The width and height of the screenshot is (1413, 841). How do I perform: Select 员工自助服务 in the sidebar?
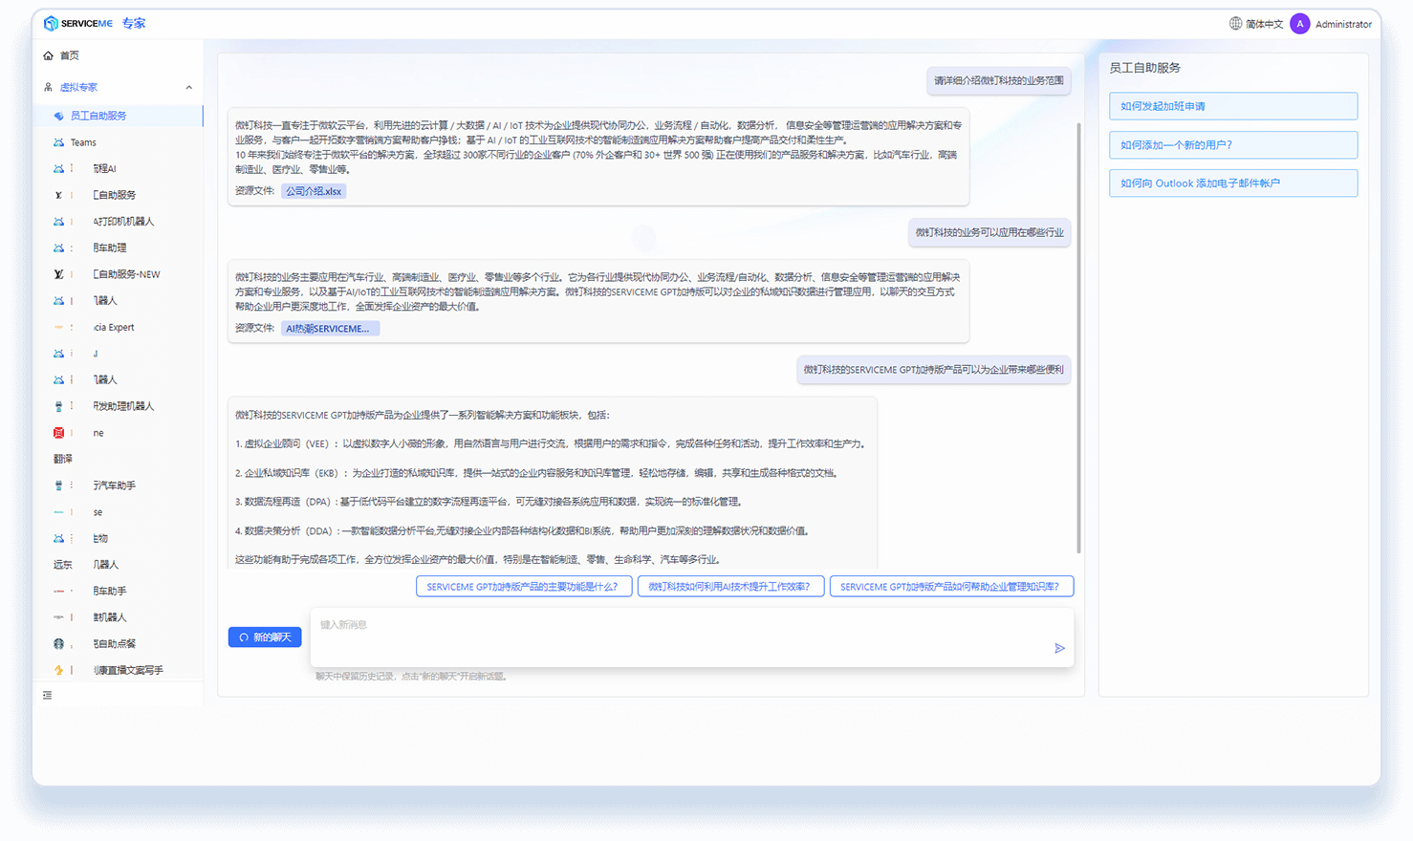pos(98,116)
